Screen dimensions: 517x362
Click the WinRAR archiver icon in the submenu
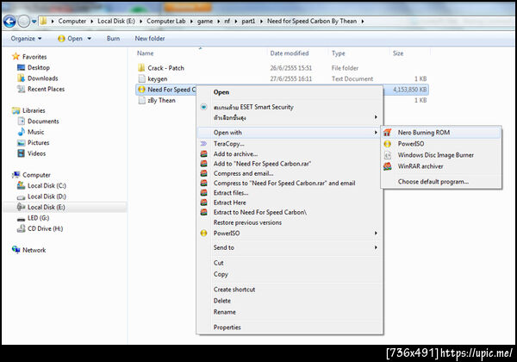click(388, 166)
